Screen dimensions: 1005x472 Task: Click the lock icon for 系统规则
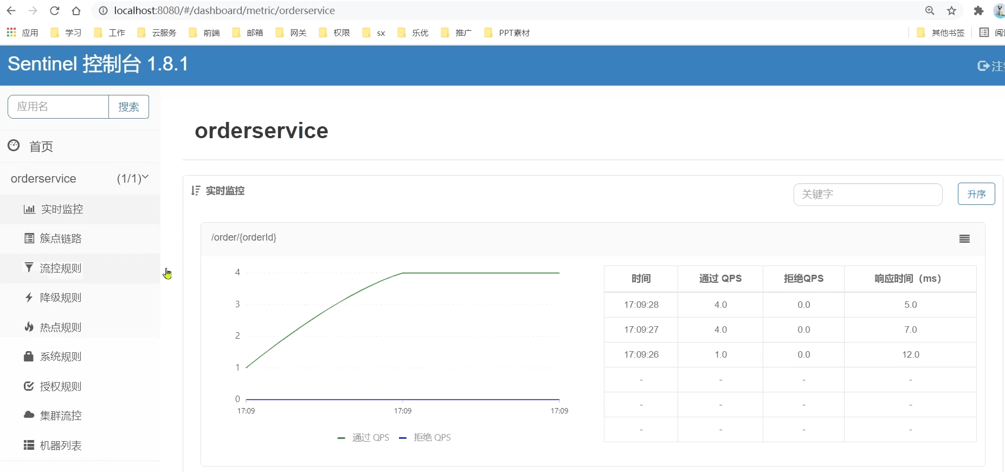click(29, 357)
